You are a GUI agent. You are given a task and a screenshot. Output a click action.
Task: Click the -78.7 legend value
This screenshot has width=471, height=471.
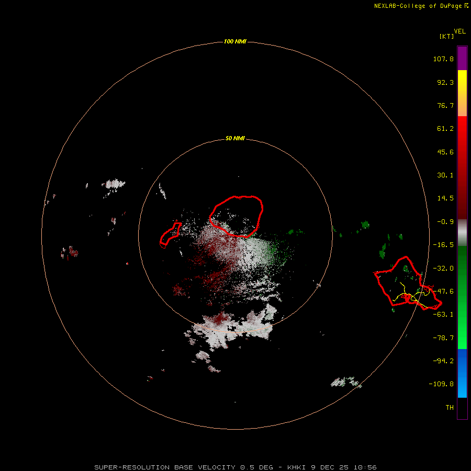click(443, 338)
